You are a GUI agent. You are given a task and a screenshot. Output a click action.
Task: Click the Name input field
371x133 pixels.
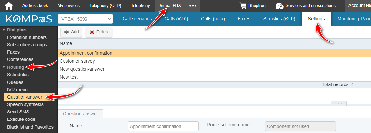click(x=163, y=126)
